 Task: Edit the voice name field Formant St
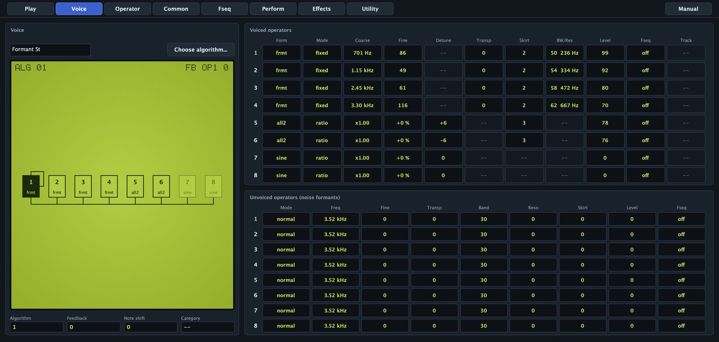pos(50,49)
